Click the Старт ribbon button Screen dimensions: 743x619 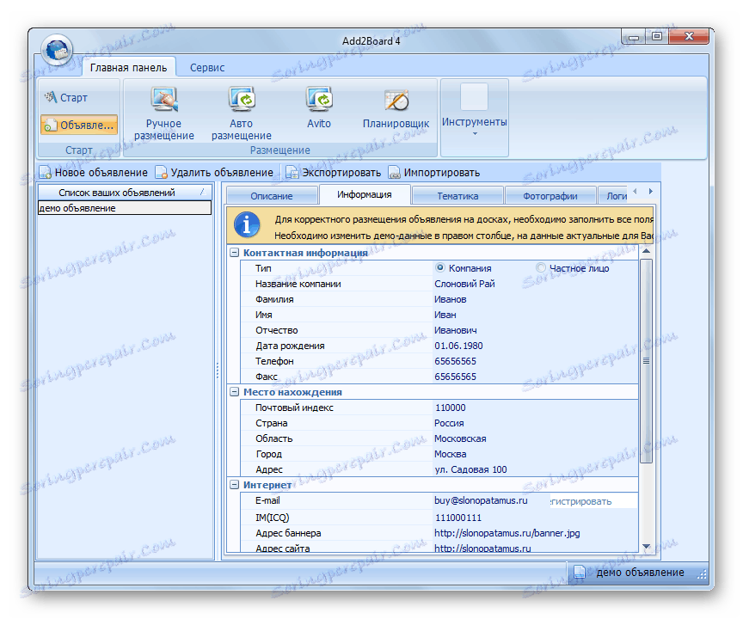(67, 97)
